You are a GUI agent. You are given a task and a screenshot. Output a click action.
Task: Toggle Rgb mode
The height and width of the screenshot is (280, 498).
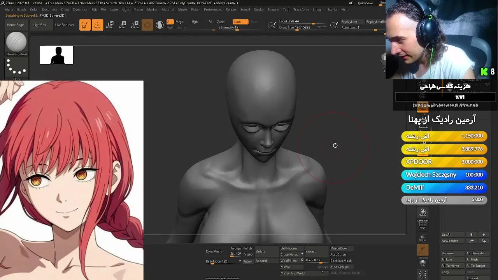(195, 22)
